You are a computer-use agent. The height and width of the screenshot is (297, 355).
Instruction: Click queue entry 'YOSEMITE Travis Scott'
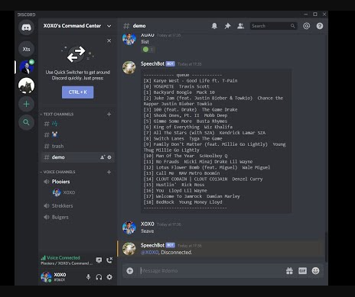coord(176,86)
